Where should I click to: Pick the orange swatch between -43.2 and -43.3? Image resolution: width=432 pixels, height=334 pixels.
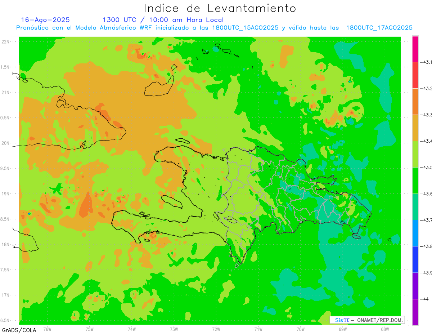coord(415,102)
